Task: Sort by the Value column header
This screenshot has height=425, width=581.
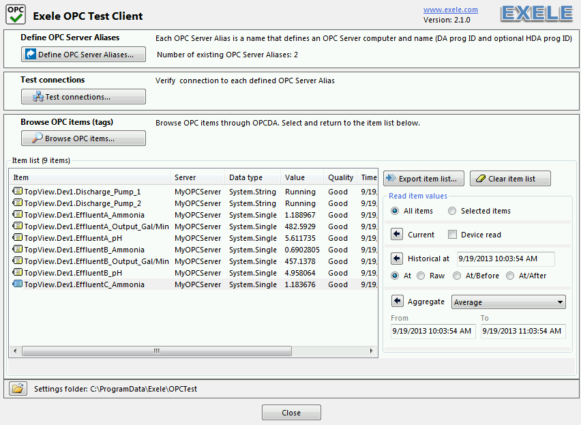Action: coord(302,177)
